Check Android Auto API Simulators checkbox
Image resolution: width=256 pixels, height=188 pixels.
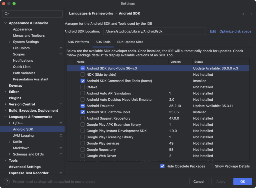(82, 93)
